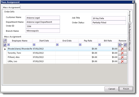139x97 pixels.
Task: Click End Date filter operator icon
Action: click(57, 45)
